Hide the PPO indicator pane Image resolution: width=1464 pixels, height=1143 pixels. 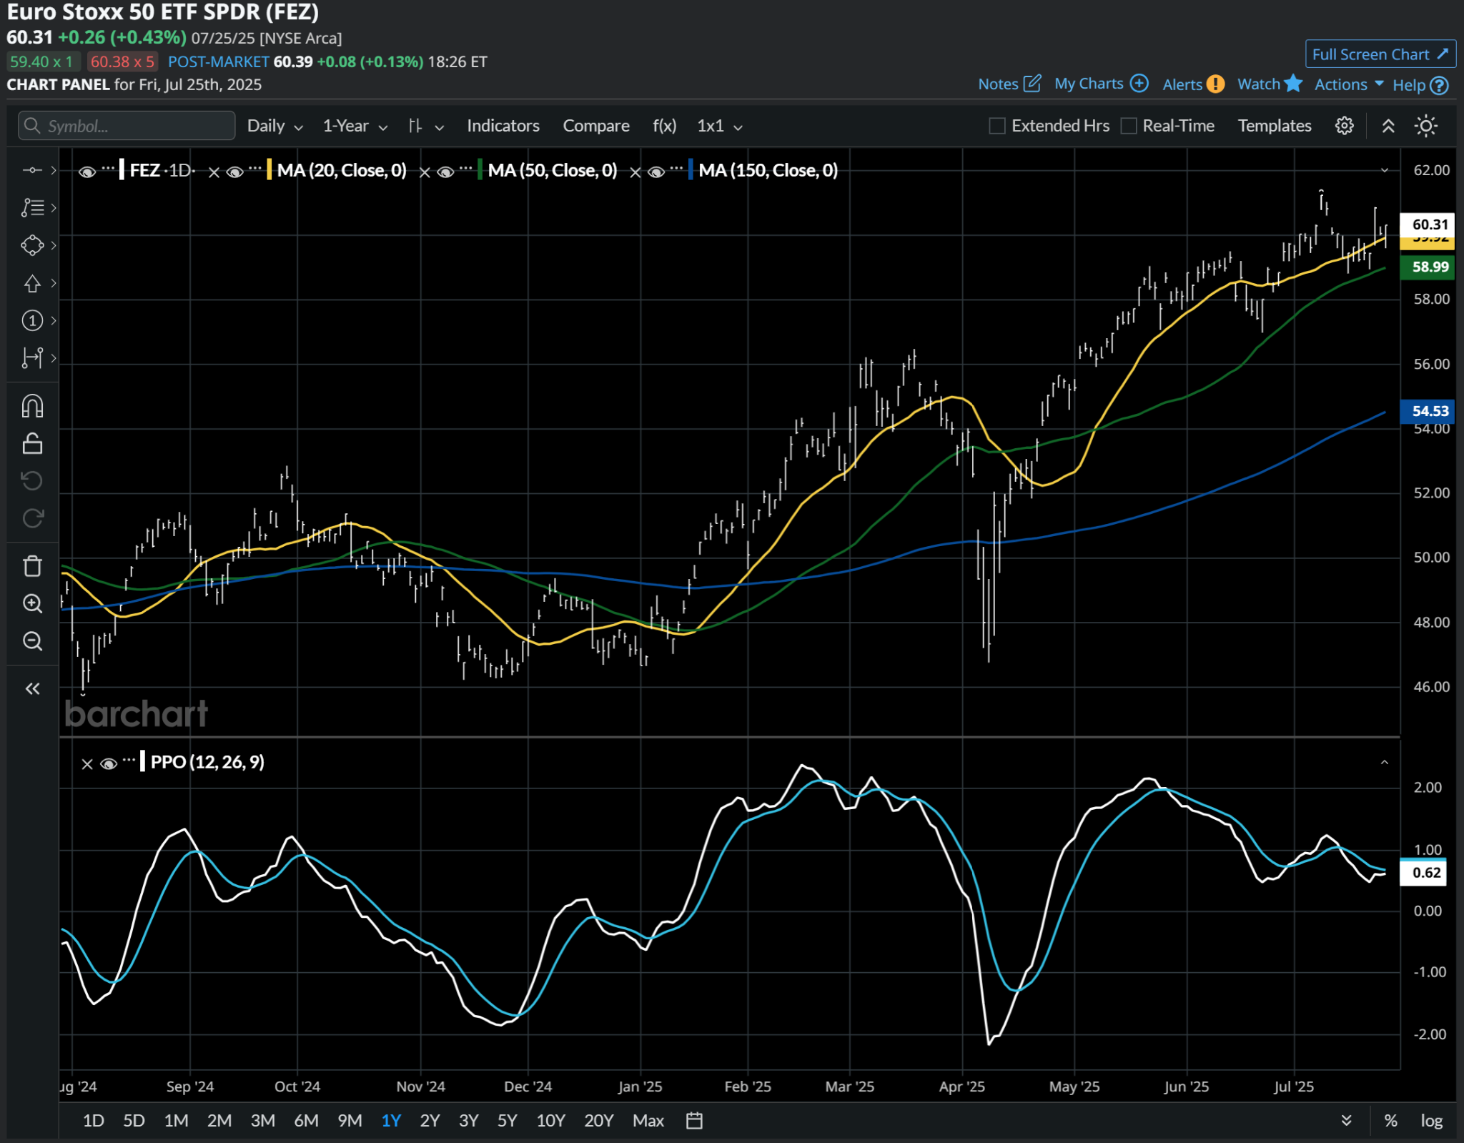[109, 763]
